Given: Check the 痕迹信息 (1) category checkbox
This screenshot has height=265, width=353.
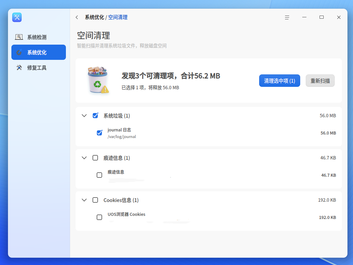Looking at the screenshot, I should (95, 158).
